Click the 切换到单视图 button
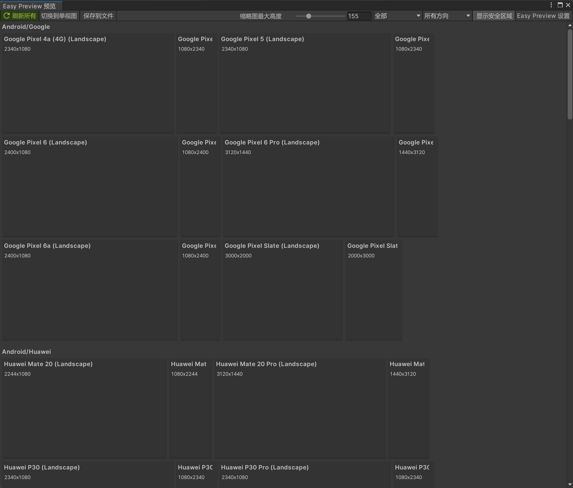 click(59, 16)
